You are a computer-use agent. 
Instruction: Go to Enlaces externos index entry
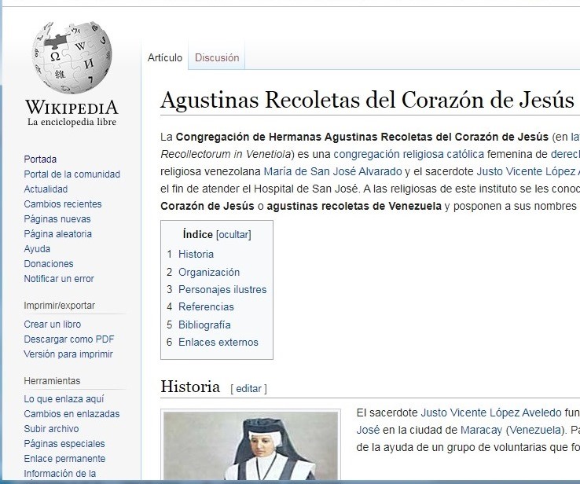click(218, 342)
